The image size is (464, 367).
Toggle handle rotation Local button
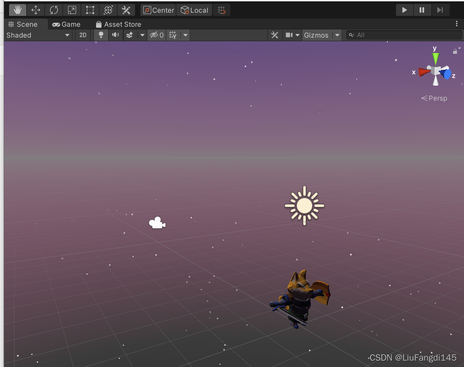[x=194, y=10]
